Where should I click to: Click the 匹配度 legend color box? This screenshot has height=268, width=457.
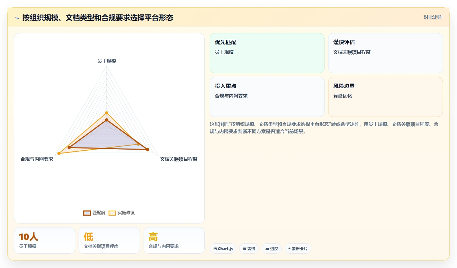(87, 213)
